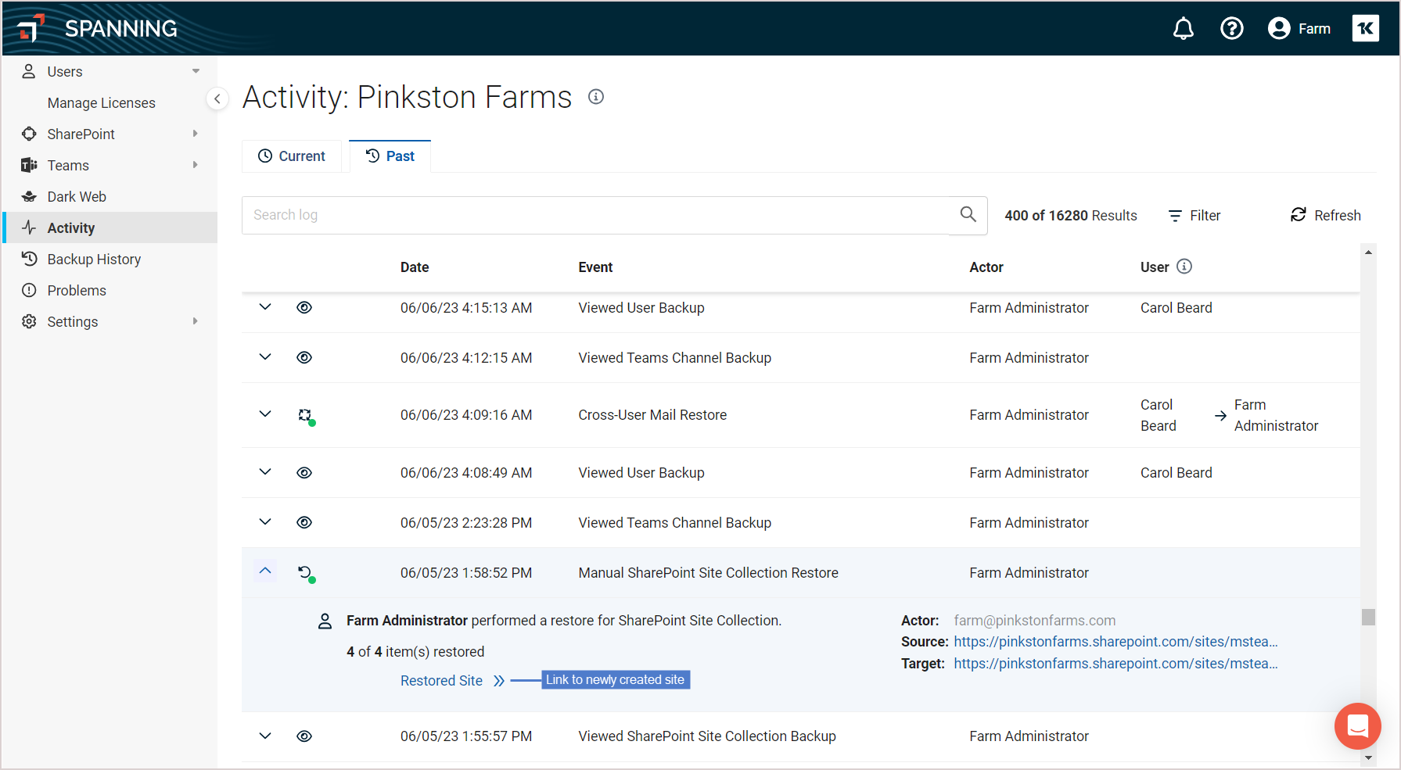Open the help question mark icon
The width and height of the screenshot is (1401, 770).
[1232, 29]
